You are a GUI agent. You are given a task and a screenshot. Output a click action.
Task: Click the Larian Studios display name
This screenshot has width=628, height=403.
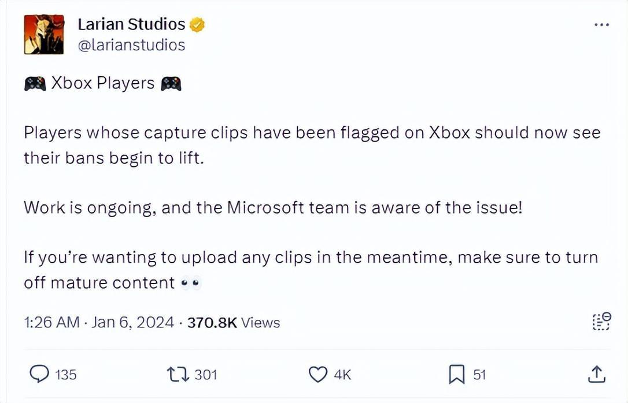[x=131, y=25]
